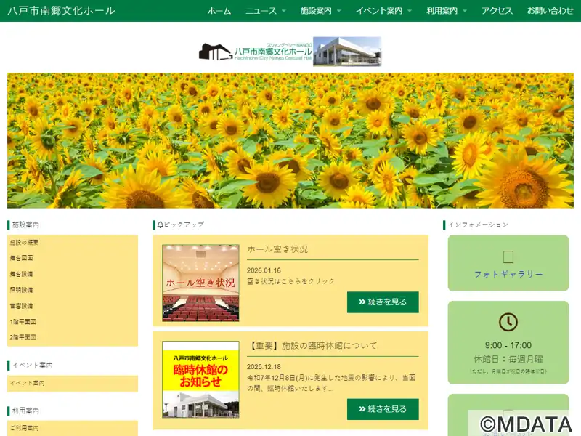Click the 2026.01.16 date text
The image size is (581, 436).
(x=264, y=270)
